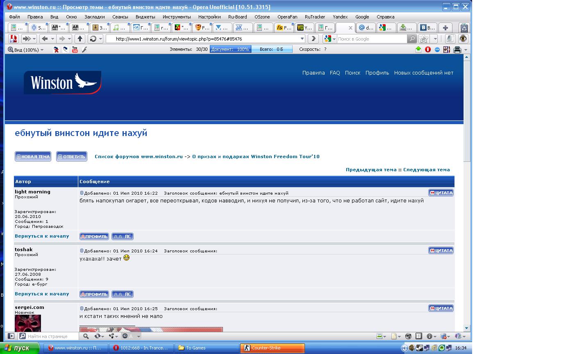Expand the fast forward dropdown arrow
The height and width of the screenshot is (354, 584).
click(34, 39)
